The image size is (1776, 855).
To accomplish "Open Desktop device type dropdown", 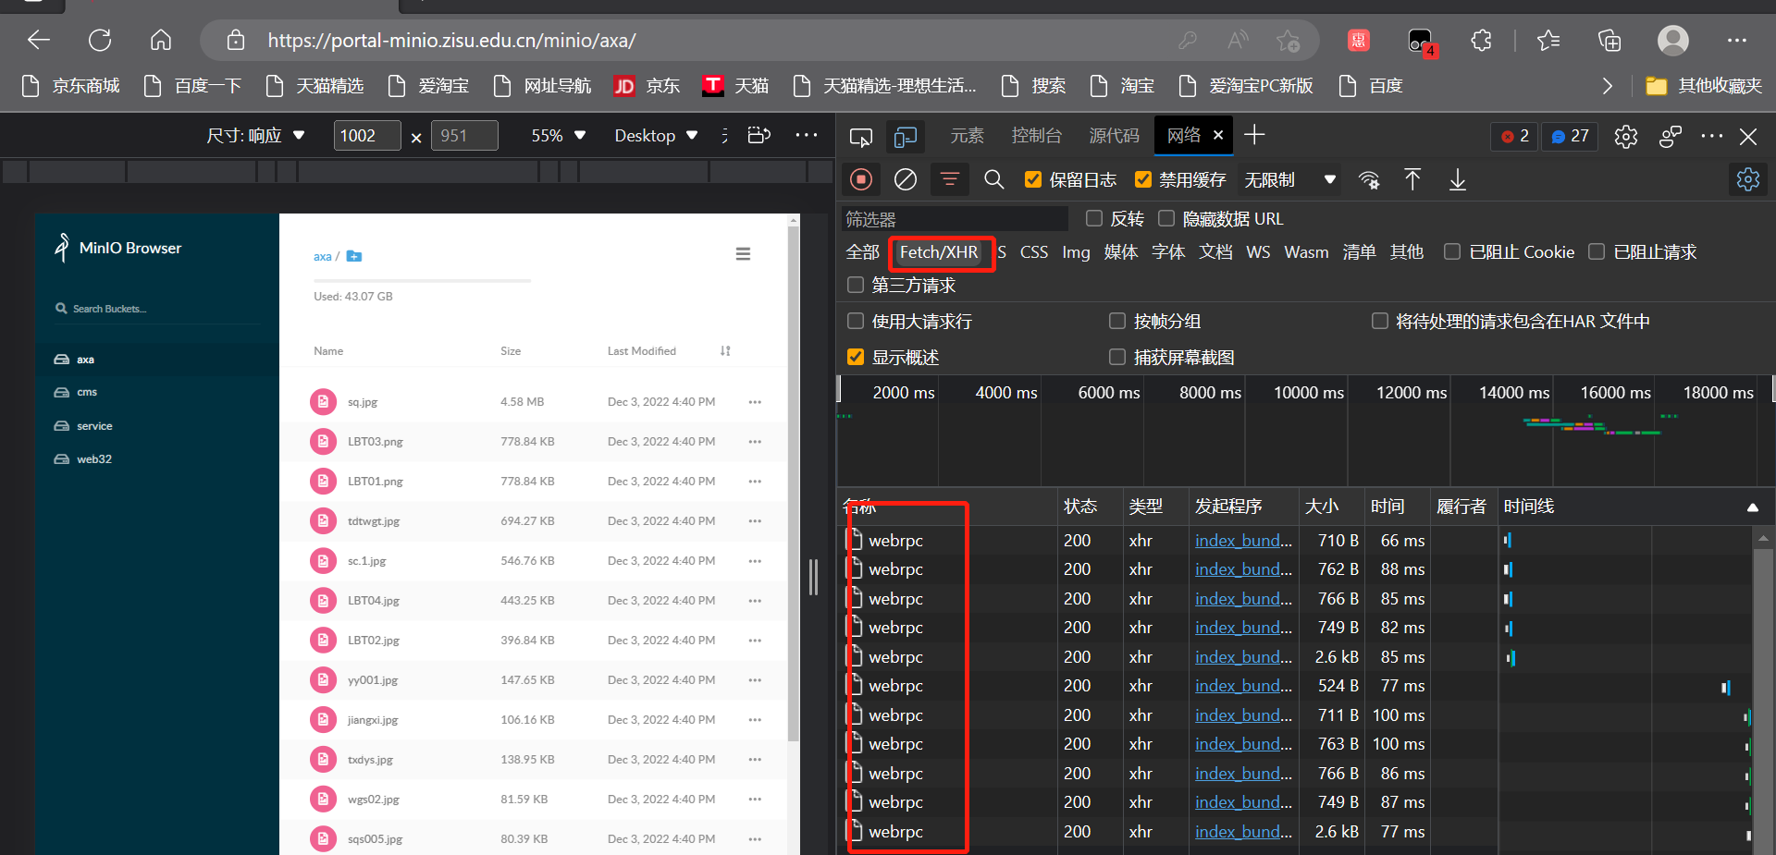I will click(x=656, y=135).
